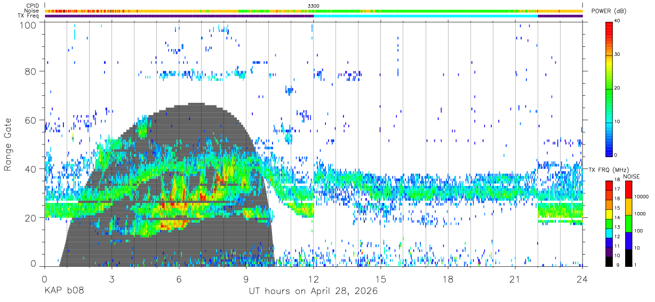This screenshot has width=655, height=302.
Task: Click the Range Gate y-axis title
Action: tap(8, 144)
